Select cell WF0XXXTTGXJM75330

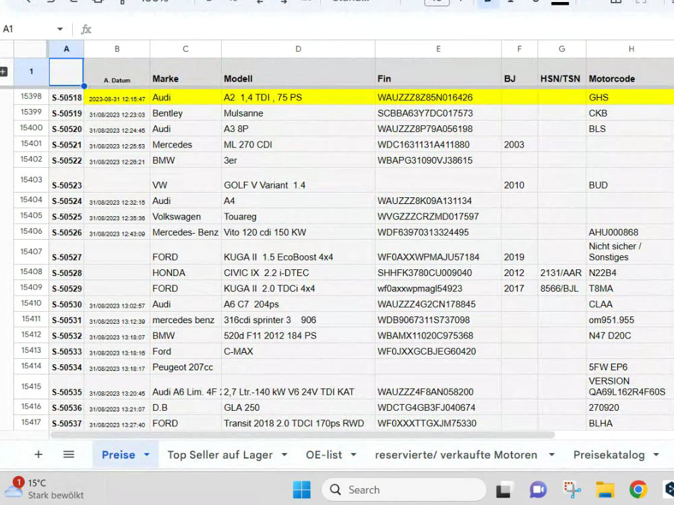click(439, 424)
